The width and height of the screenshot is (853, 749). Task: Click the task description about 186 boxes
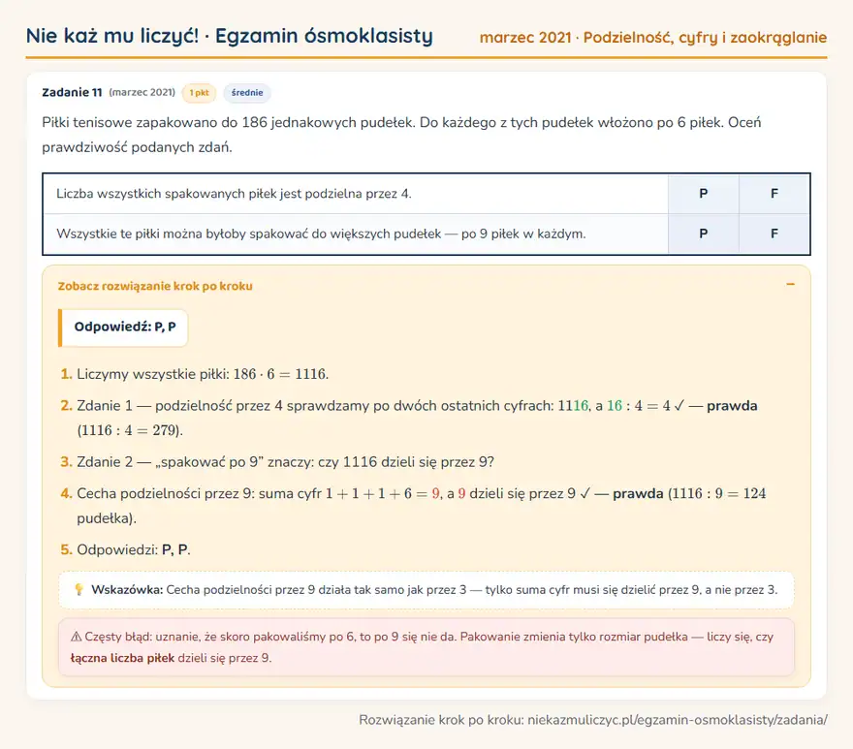[401, 135]
